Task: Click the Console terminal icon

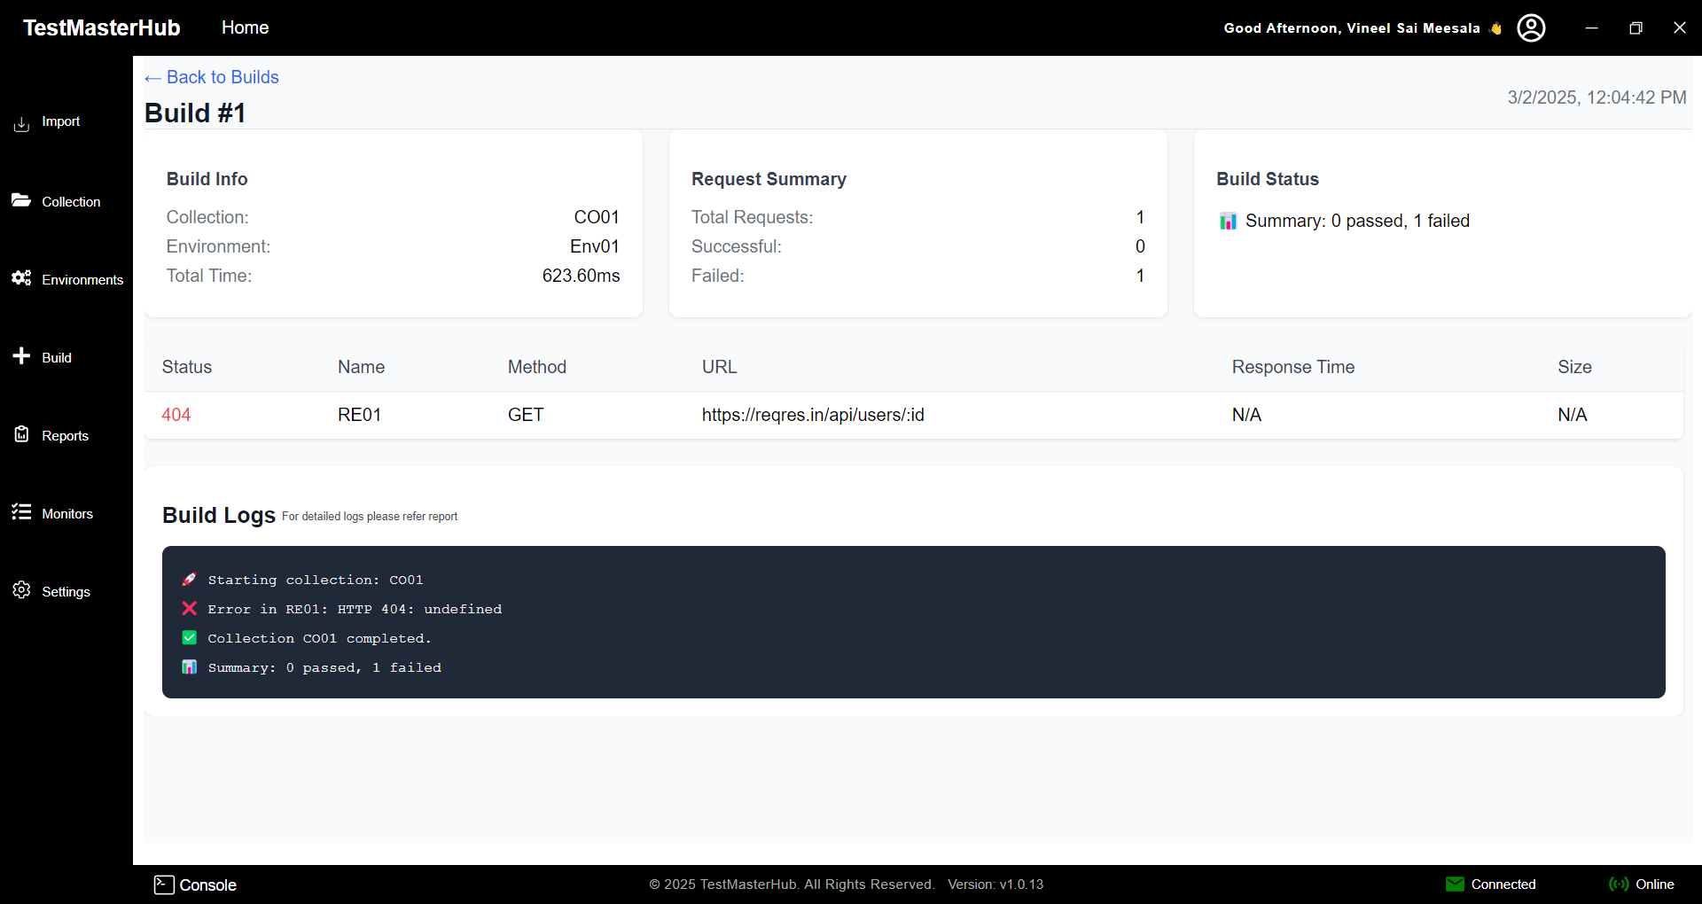Action: [x=164, y=885]
